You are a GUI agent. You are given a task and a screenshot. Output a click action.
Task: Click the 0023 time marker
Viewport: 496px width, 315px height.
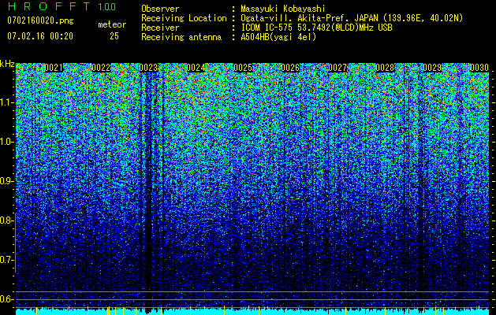tap(148, 68)
